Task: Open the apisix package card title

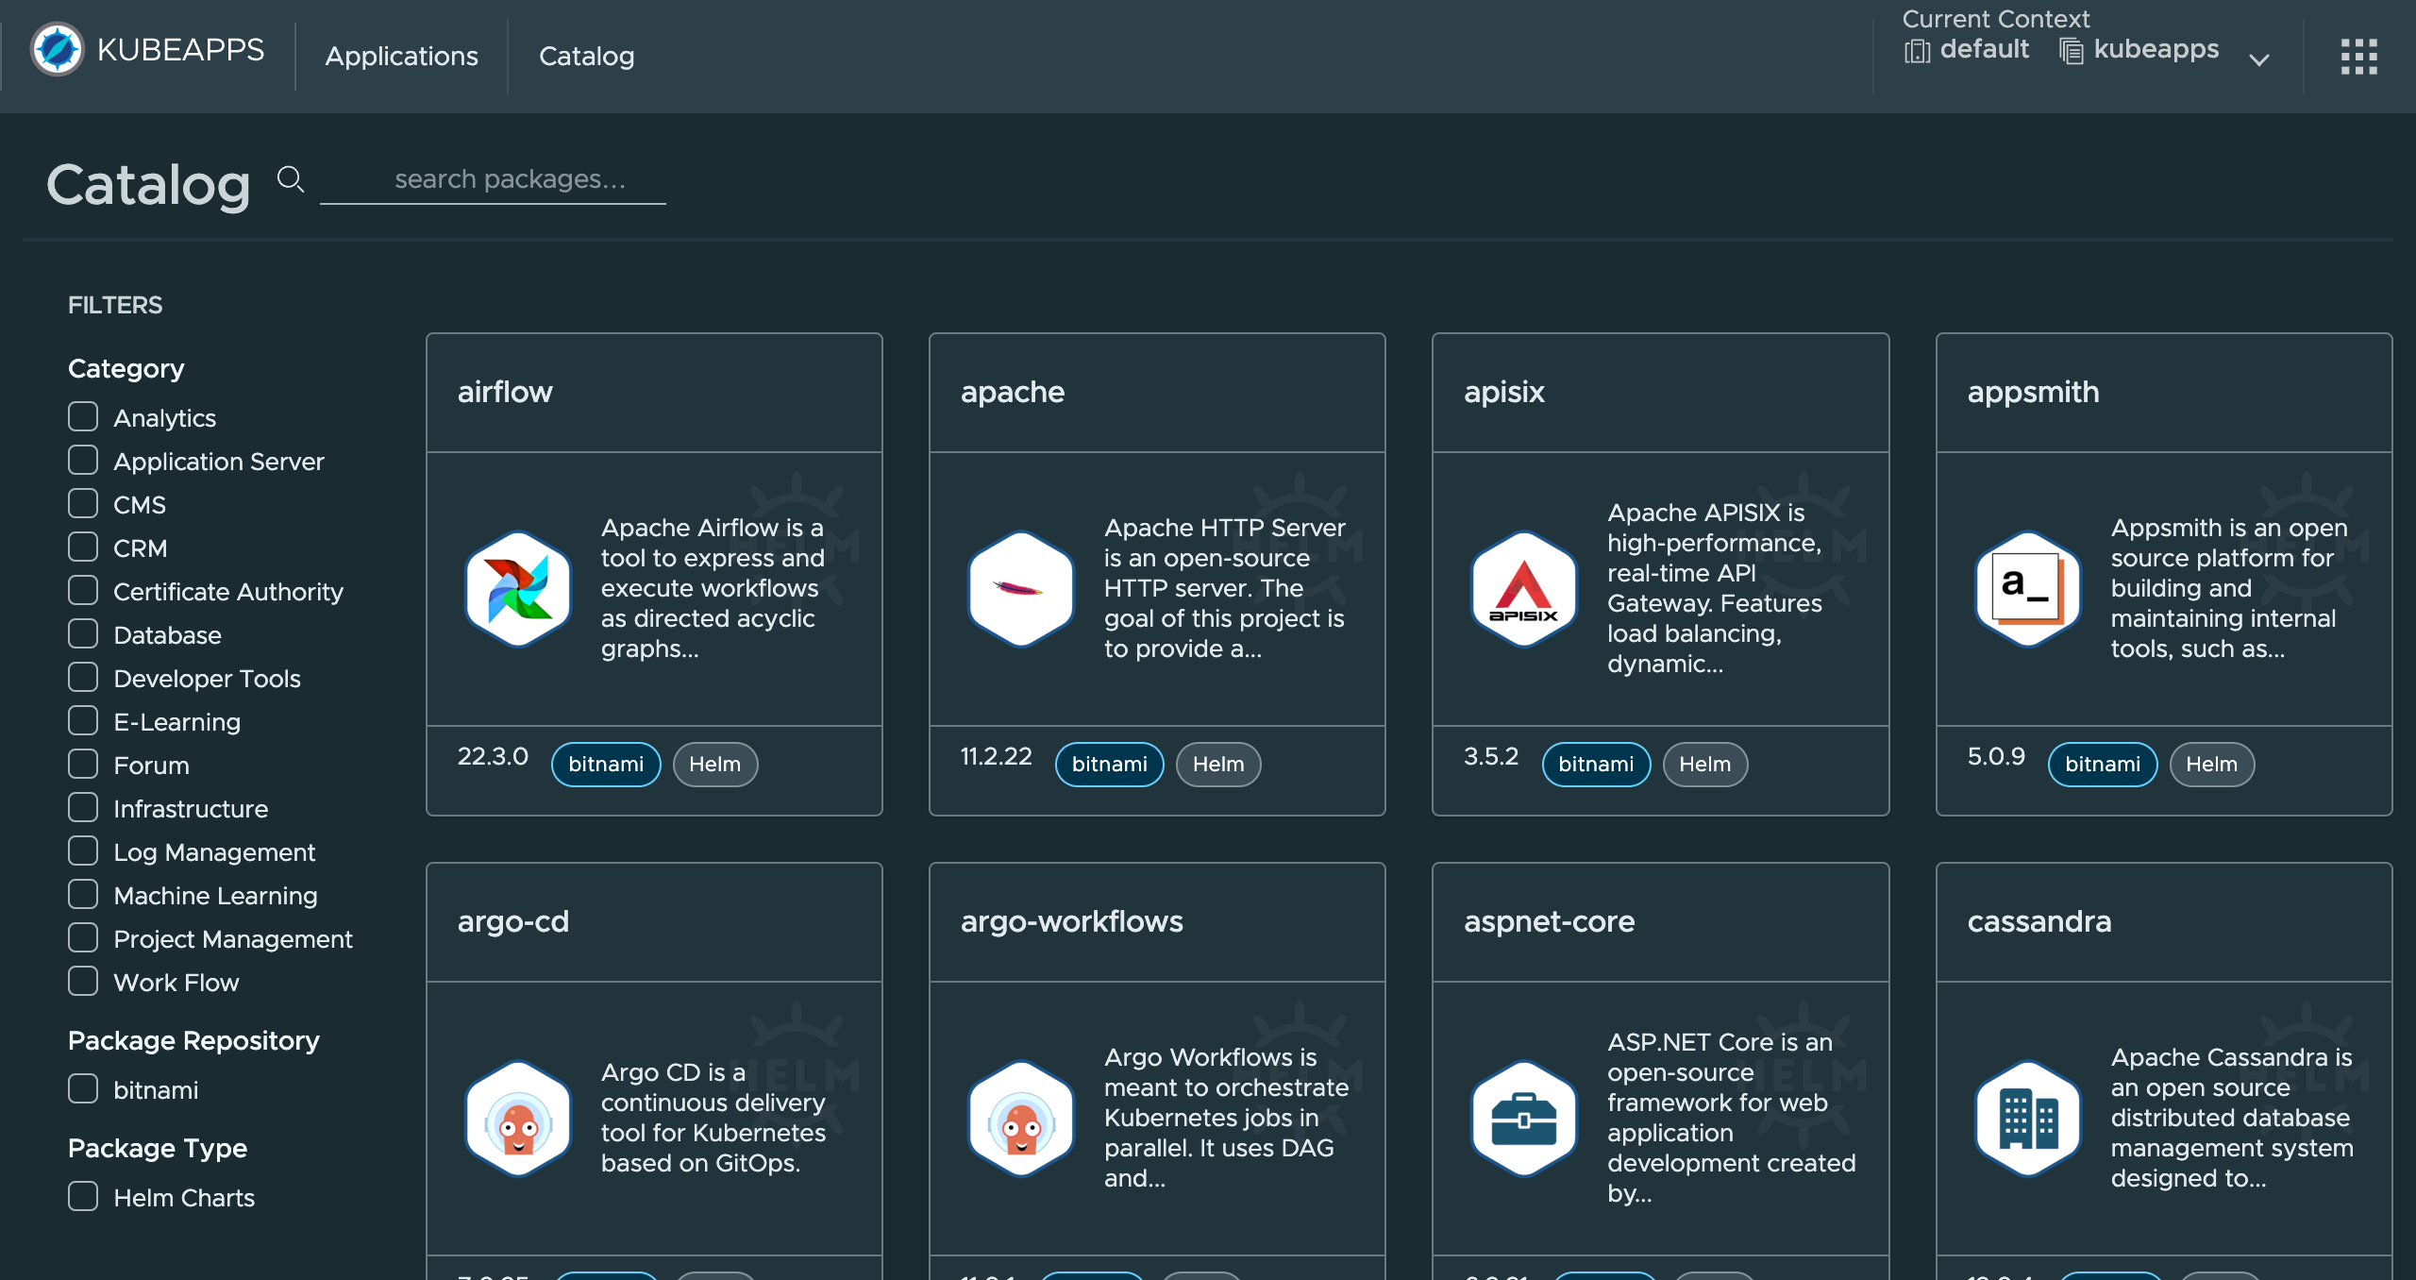Action: coord(1504,393)
